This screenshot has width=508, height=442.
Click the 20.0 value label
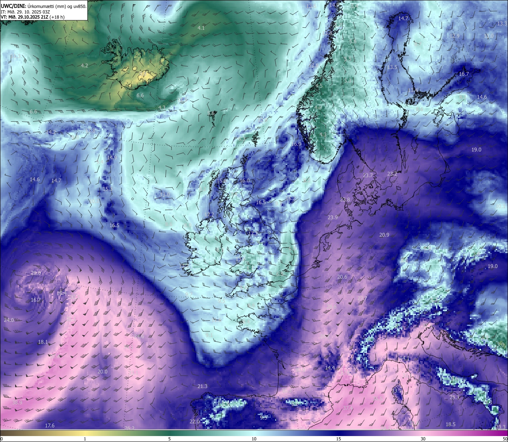[x=102, y=371]
